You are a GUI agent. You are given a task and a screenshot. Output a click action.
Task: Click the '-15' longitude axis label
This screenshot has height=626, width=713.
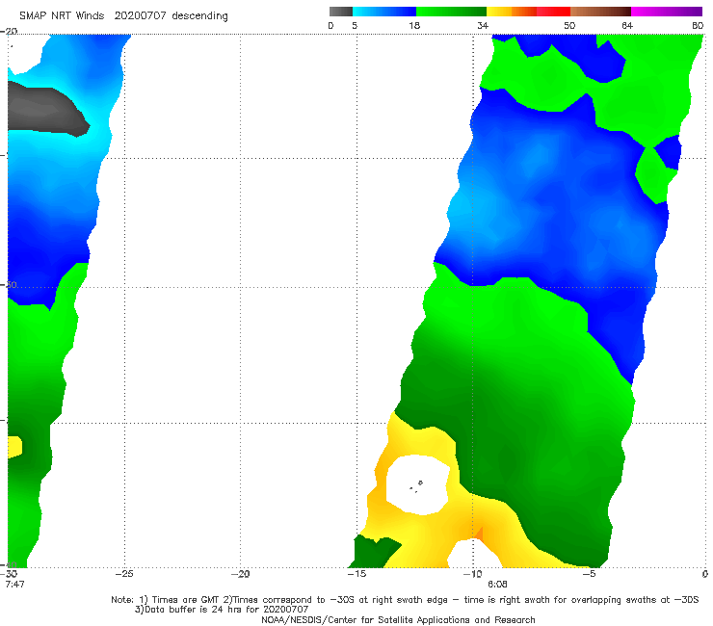point(356,574)
